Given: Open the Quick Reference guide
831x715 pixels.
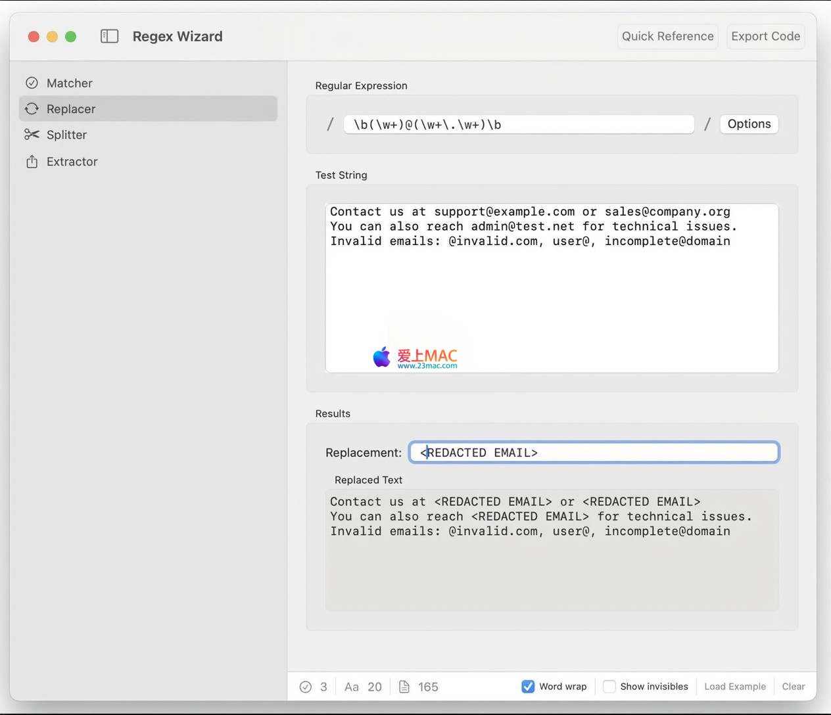Looking at the screenshot, I should point(667,36).
